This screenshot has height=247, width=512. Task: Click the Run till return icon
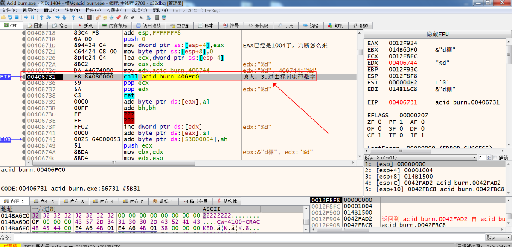pyautogui.click(x=73, y=17)
